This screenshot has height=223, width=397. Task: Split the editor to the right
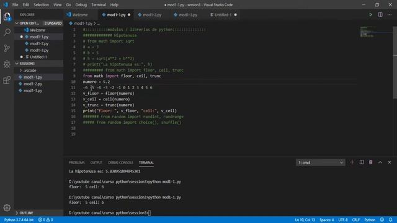click(x=380, y=15)
